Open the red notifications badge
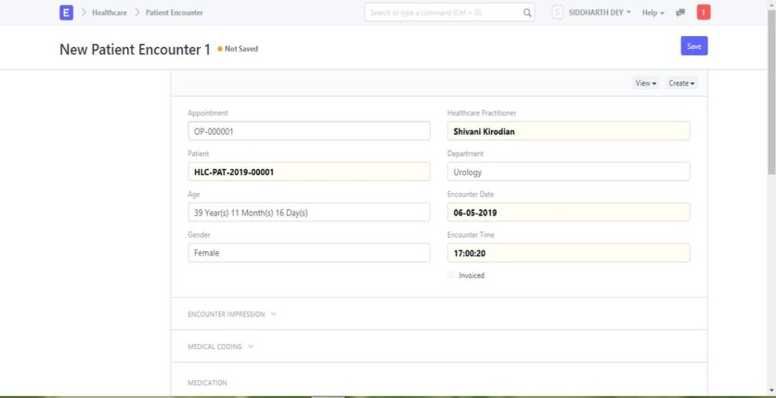Viewport: 776px width, 398px height. (703, 13)
